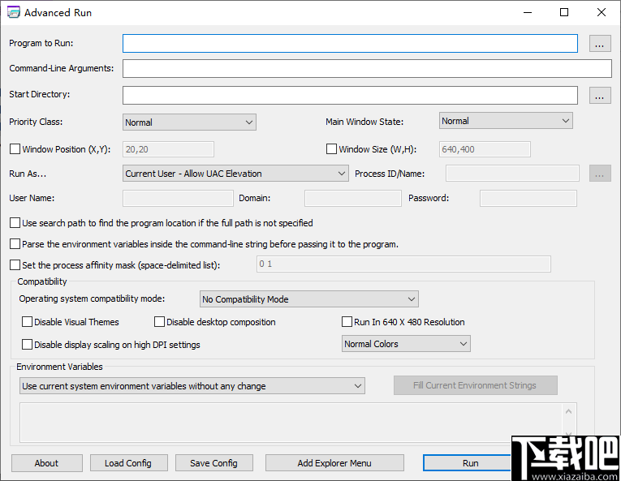This screenshot has height=481, width=621.
Task: Close the Advanced Run window
Action: tap(602, 12)
